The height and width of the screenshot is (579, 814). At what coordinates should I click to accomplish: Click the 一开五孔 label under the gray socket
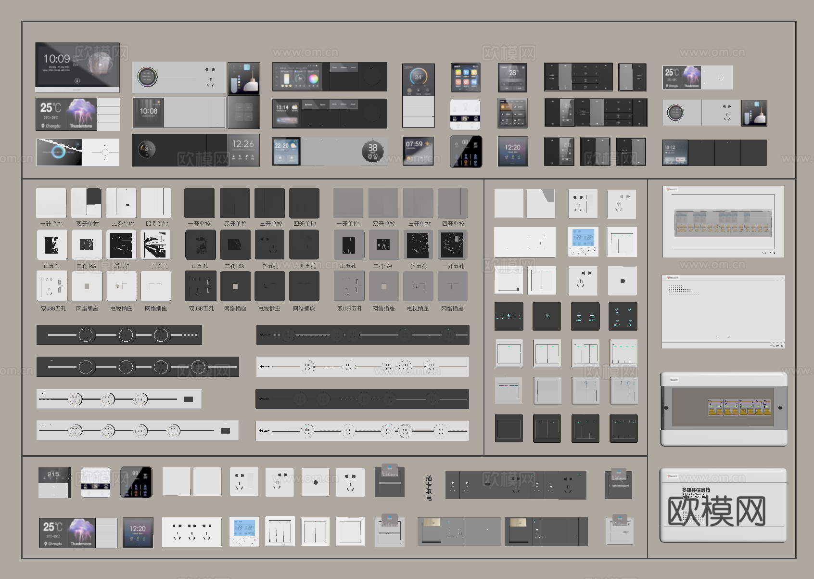pyautogui.click(x=453, y=266)
